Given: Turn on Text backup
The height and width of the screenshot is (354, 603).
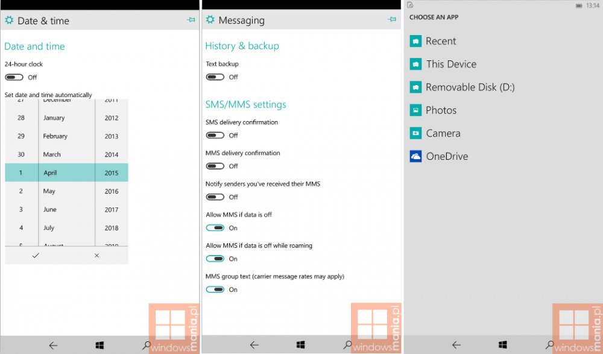Looking at the screenshot, I should pyautogui.click(x=215, y=77).
